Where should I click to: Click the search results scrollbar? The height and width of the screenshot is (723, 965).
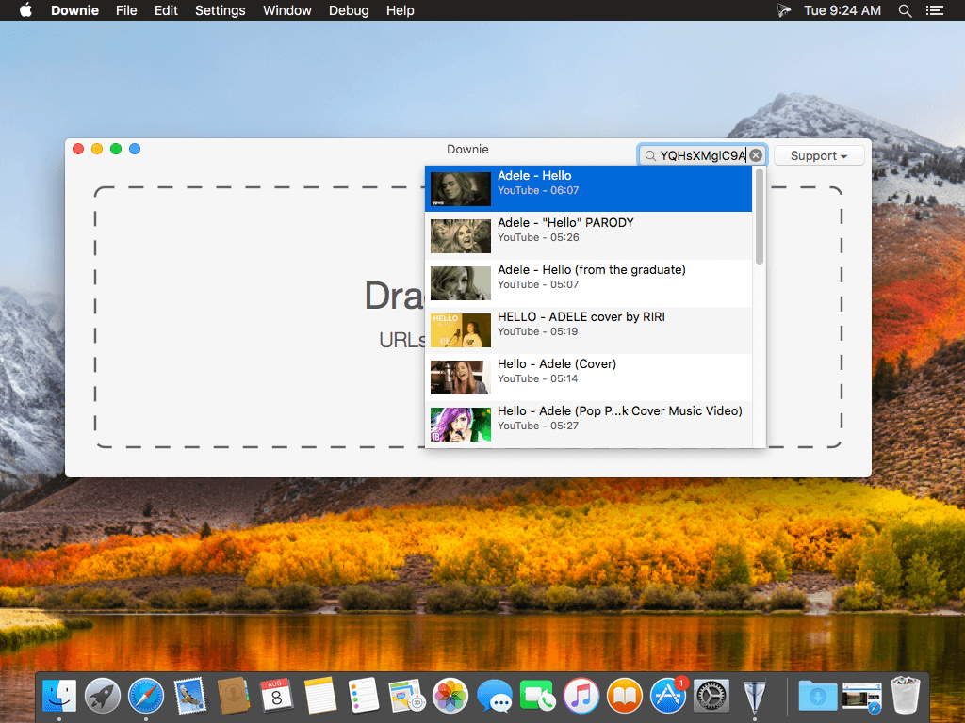pos(760,217)
